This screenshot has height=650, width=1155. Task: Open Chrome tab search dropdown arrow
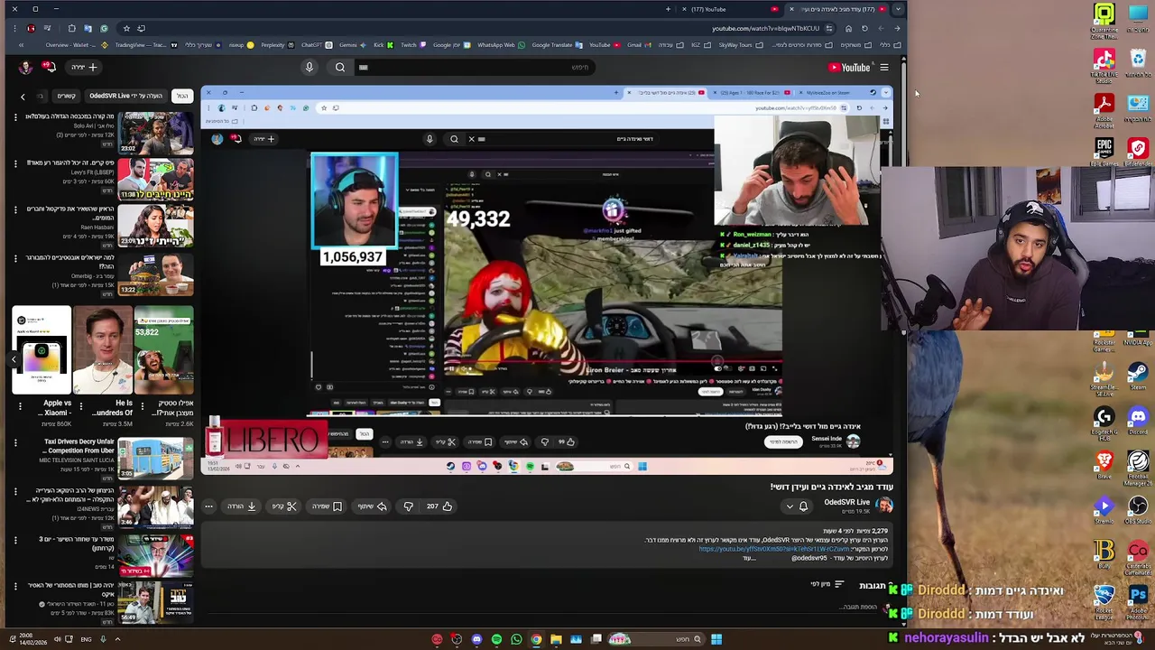point(898,9)
